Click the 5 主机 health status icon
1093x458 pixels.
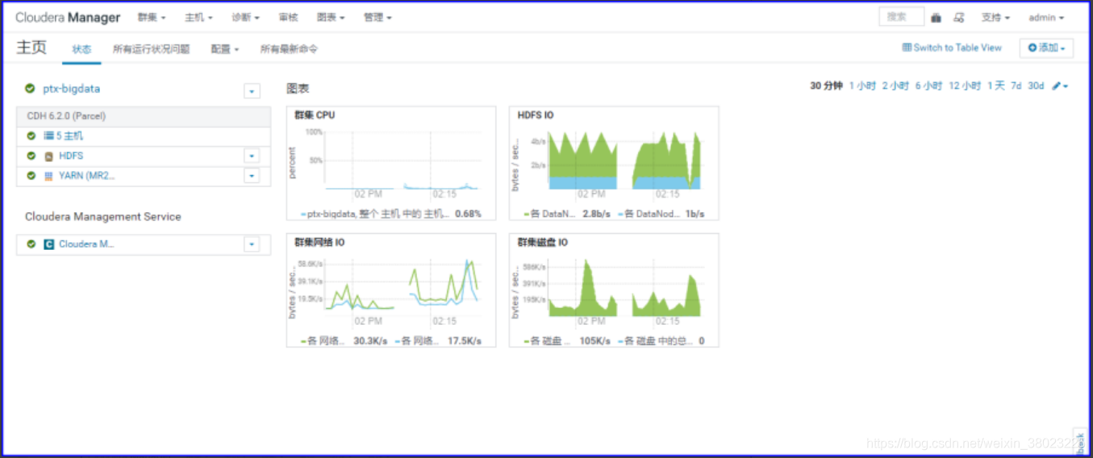click(31, 135)
